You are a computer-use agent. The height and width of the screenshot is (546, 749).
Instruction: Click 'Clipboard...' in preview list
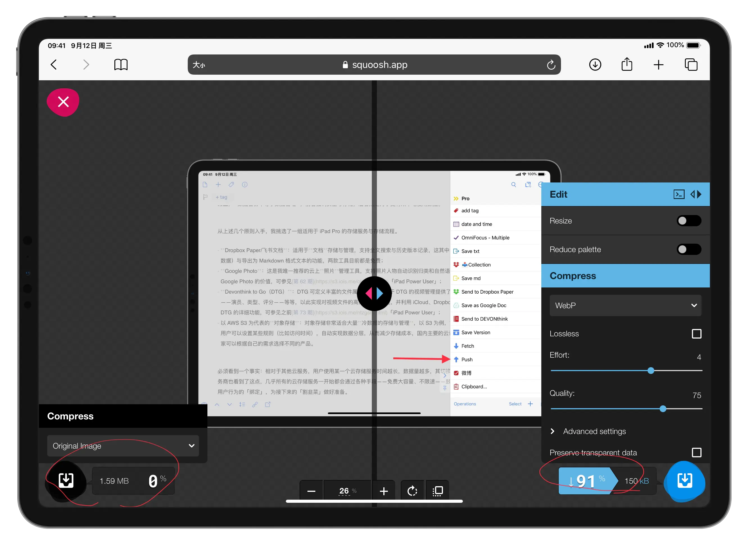(474, 387)
